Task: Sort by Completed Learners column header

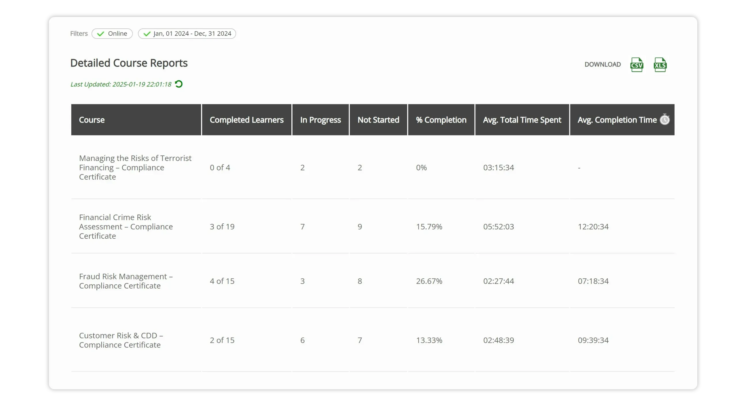Action: (246, 120)
